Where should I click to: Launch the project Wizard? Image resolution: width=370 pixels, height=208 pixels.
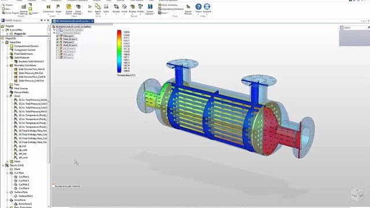tap(7, 5)
